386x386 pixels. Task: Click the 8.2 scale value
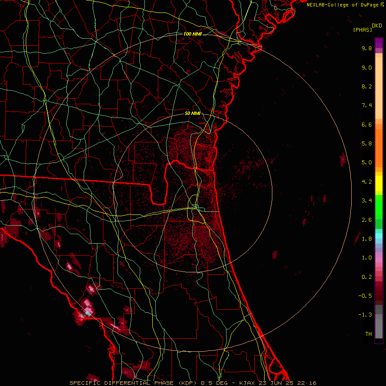coord(367,87)
